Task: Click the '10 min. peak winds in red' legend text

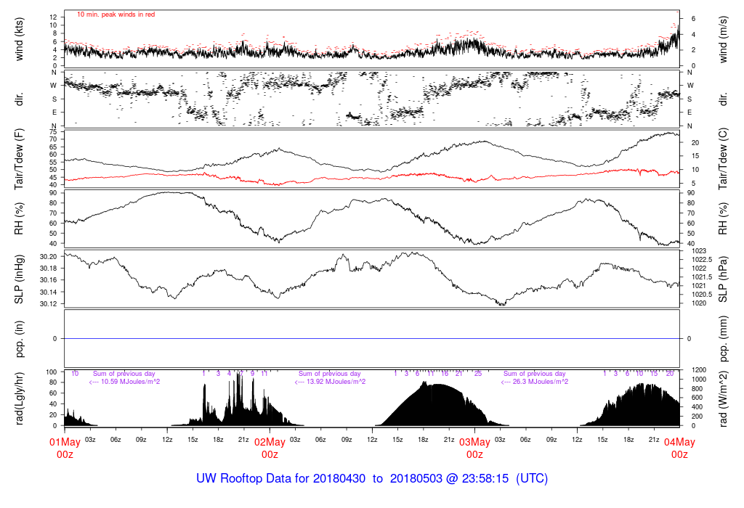Action: 116,15
